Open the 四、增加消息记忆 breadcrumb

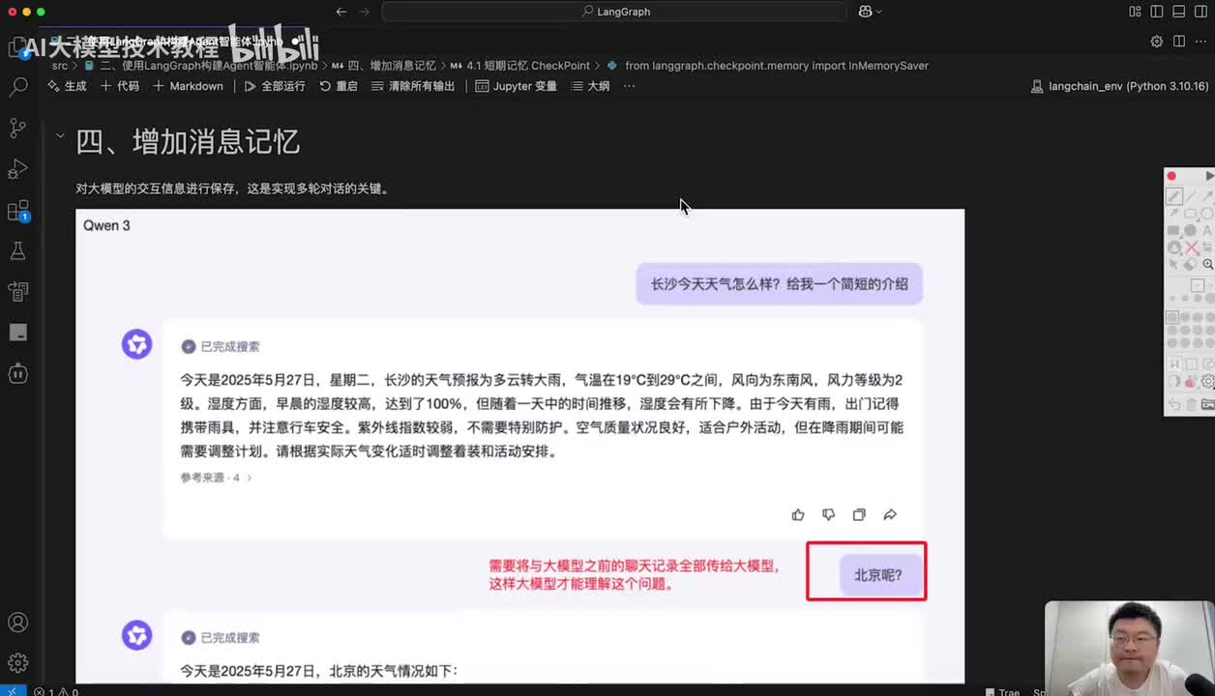(384, 66)
